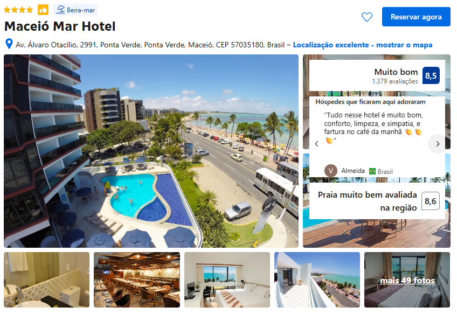Screen dimensions: 457x314
Task: Click the blue map pin icon
Action: pyautogui.click(x=9, y=44)
